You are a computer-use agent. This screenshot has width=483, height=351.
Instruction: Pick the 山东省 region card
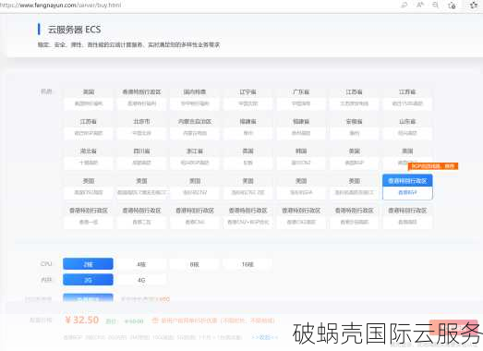pos(407,127)
